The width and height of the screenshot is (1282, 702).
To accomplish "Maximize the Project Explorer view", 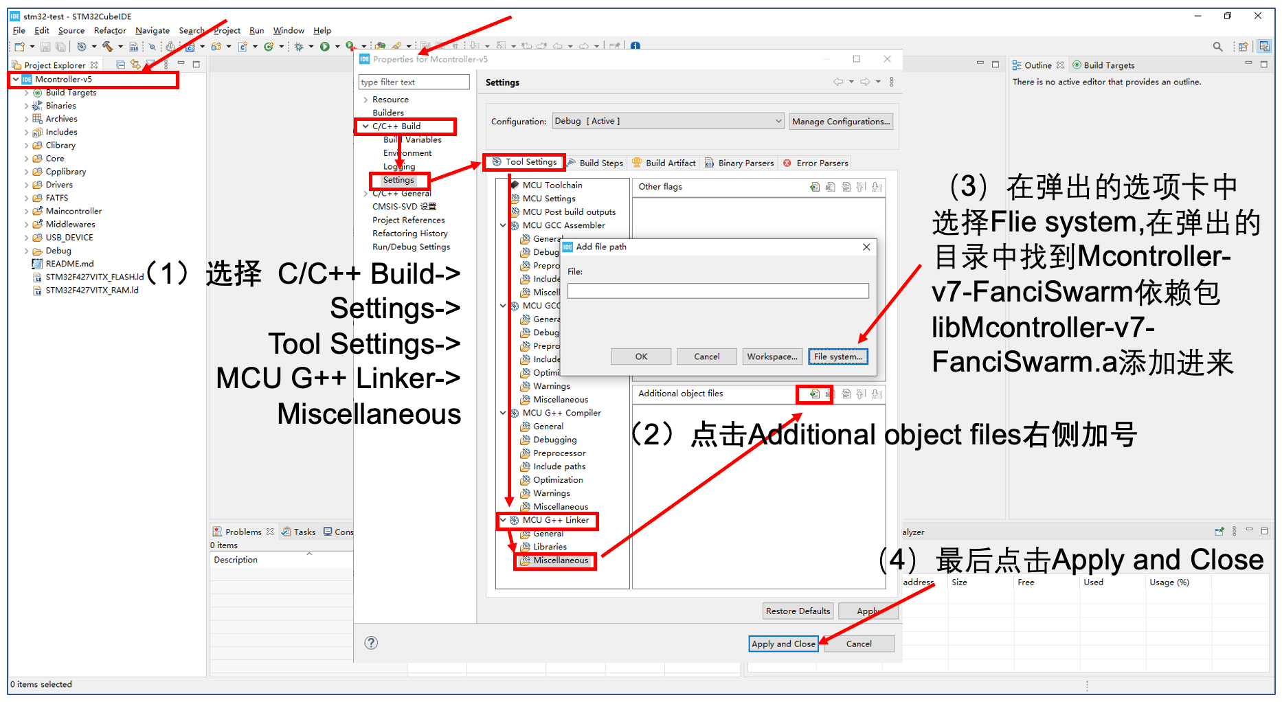I will click(x=196, y=64).
